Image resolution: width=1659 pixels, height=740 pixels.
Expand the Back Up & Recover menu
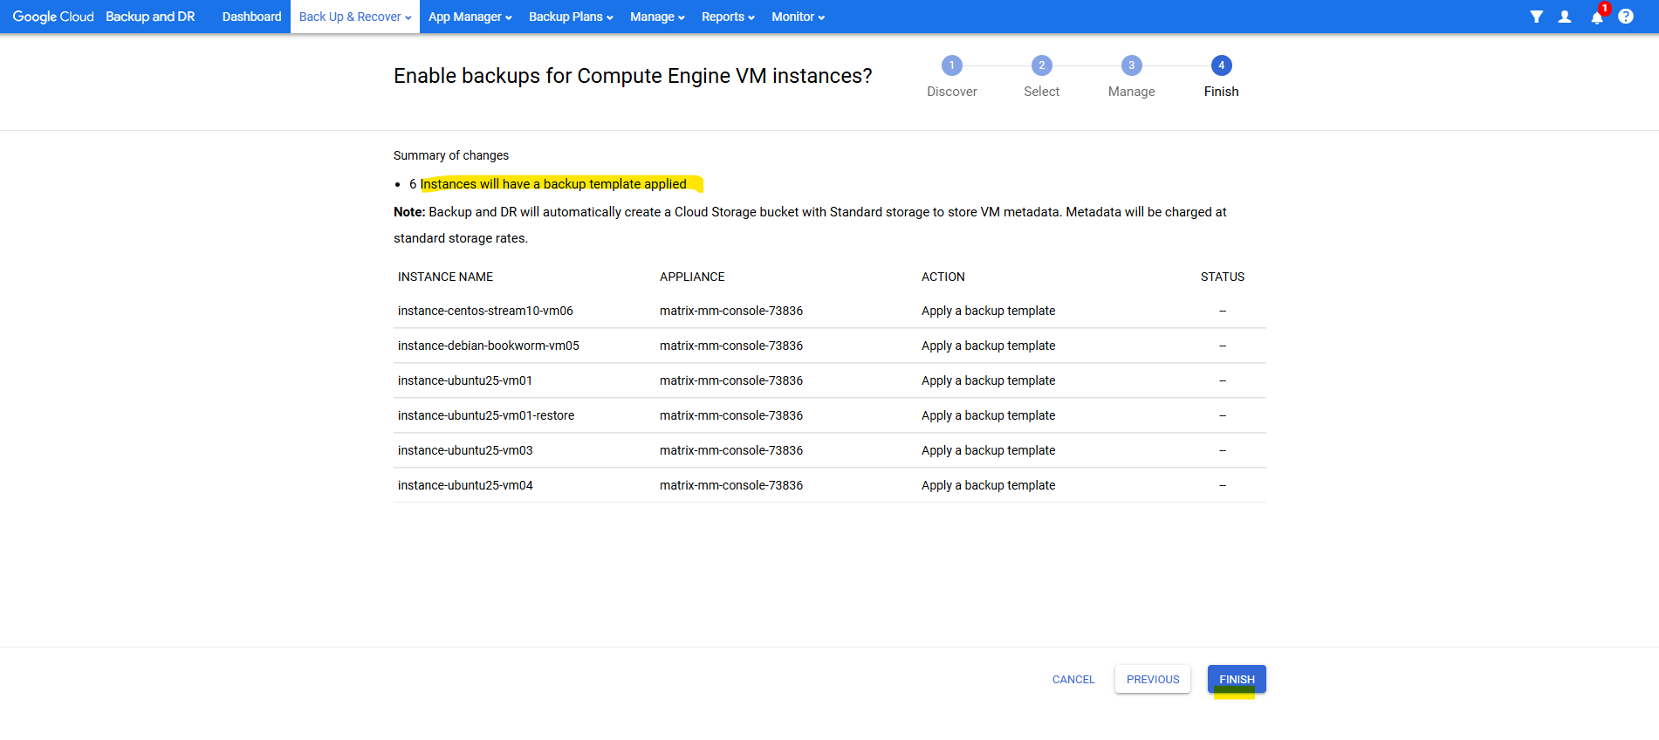(x=354, y=17)
